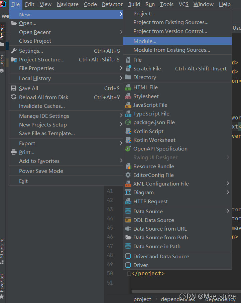Viewport: 241px width, 303px height.
Task: Click the horizontal editor scrollbar
Action: [186, 291]
